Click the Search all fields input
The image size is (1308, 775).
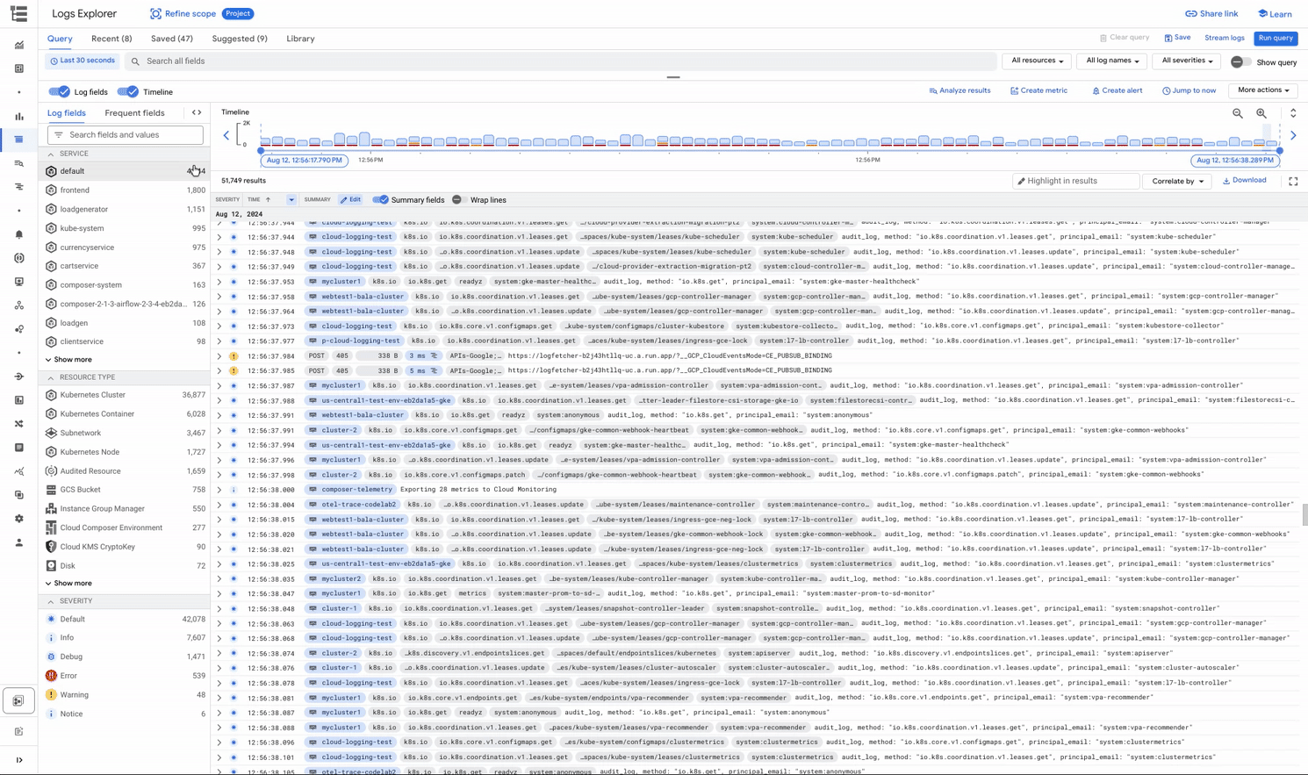562,61
